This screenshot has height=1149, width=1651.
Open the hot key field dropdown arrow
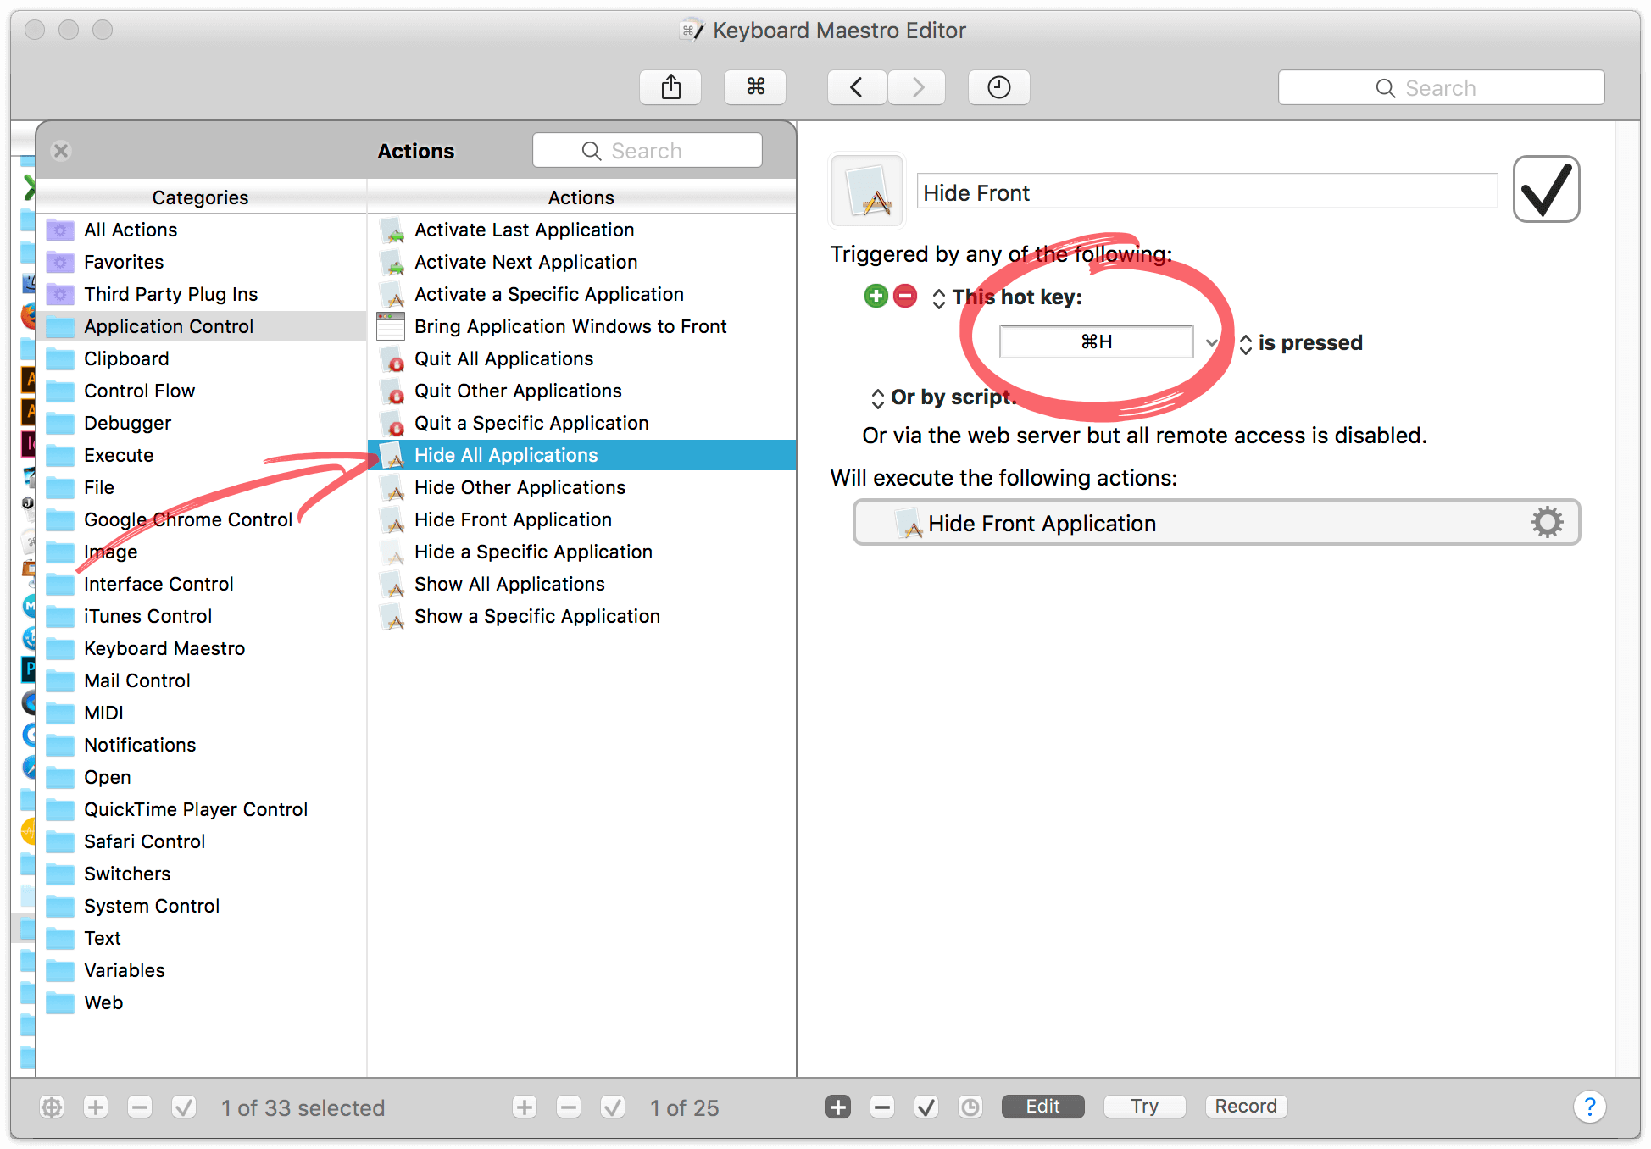click(x=1211, y=342)
